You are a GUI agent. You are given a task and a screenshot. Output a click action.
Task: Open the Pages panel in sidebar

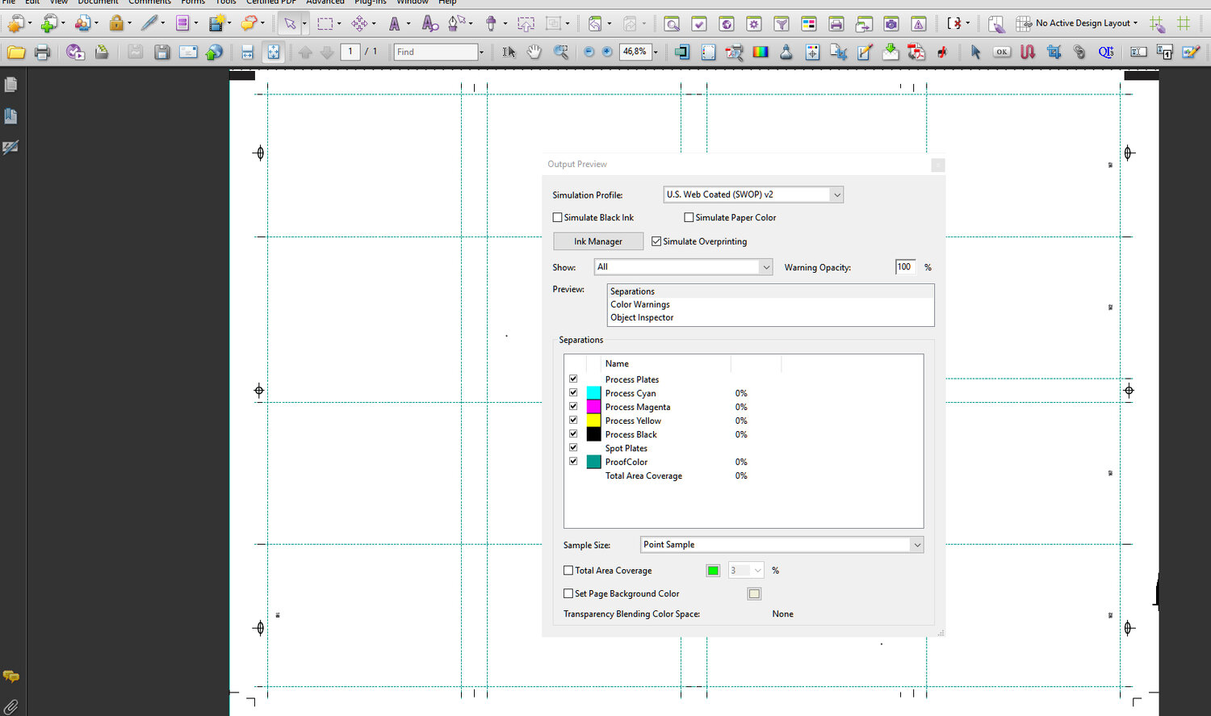click(x=10, y=85)
